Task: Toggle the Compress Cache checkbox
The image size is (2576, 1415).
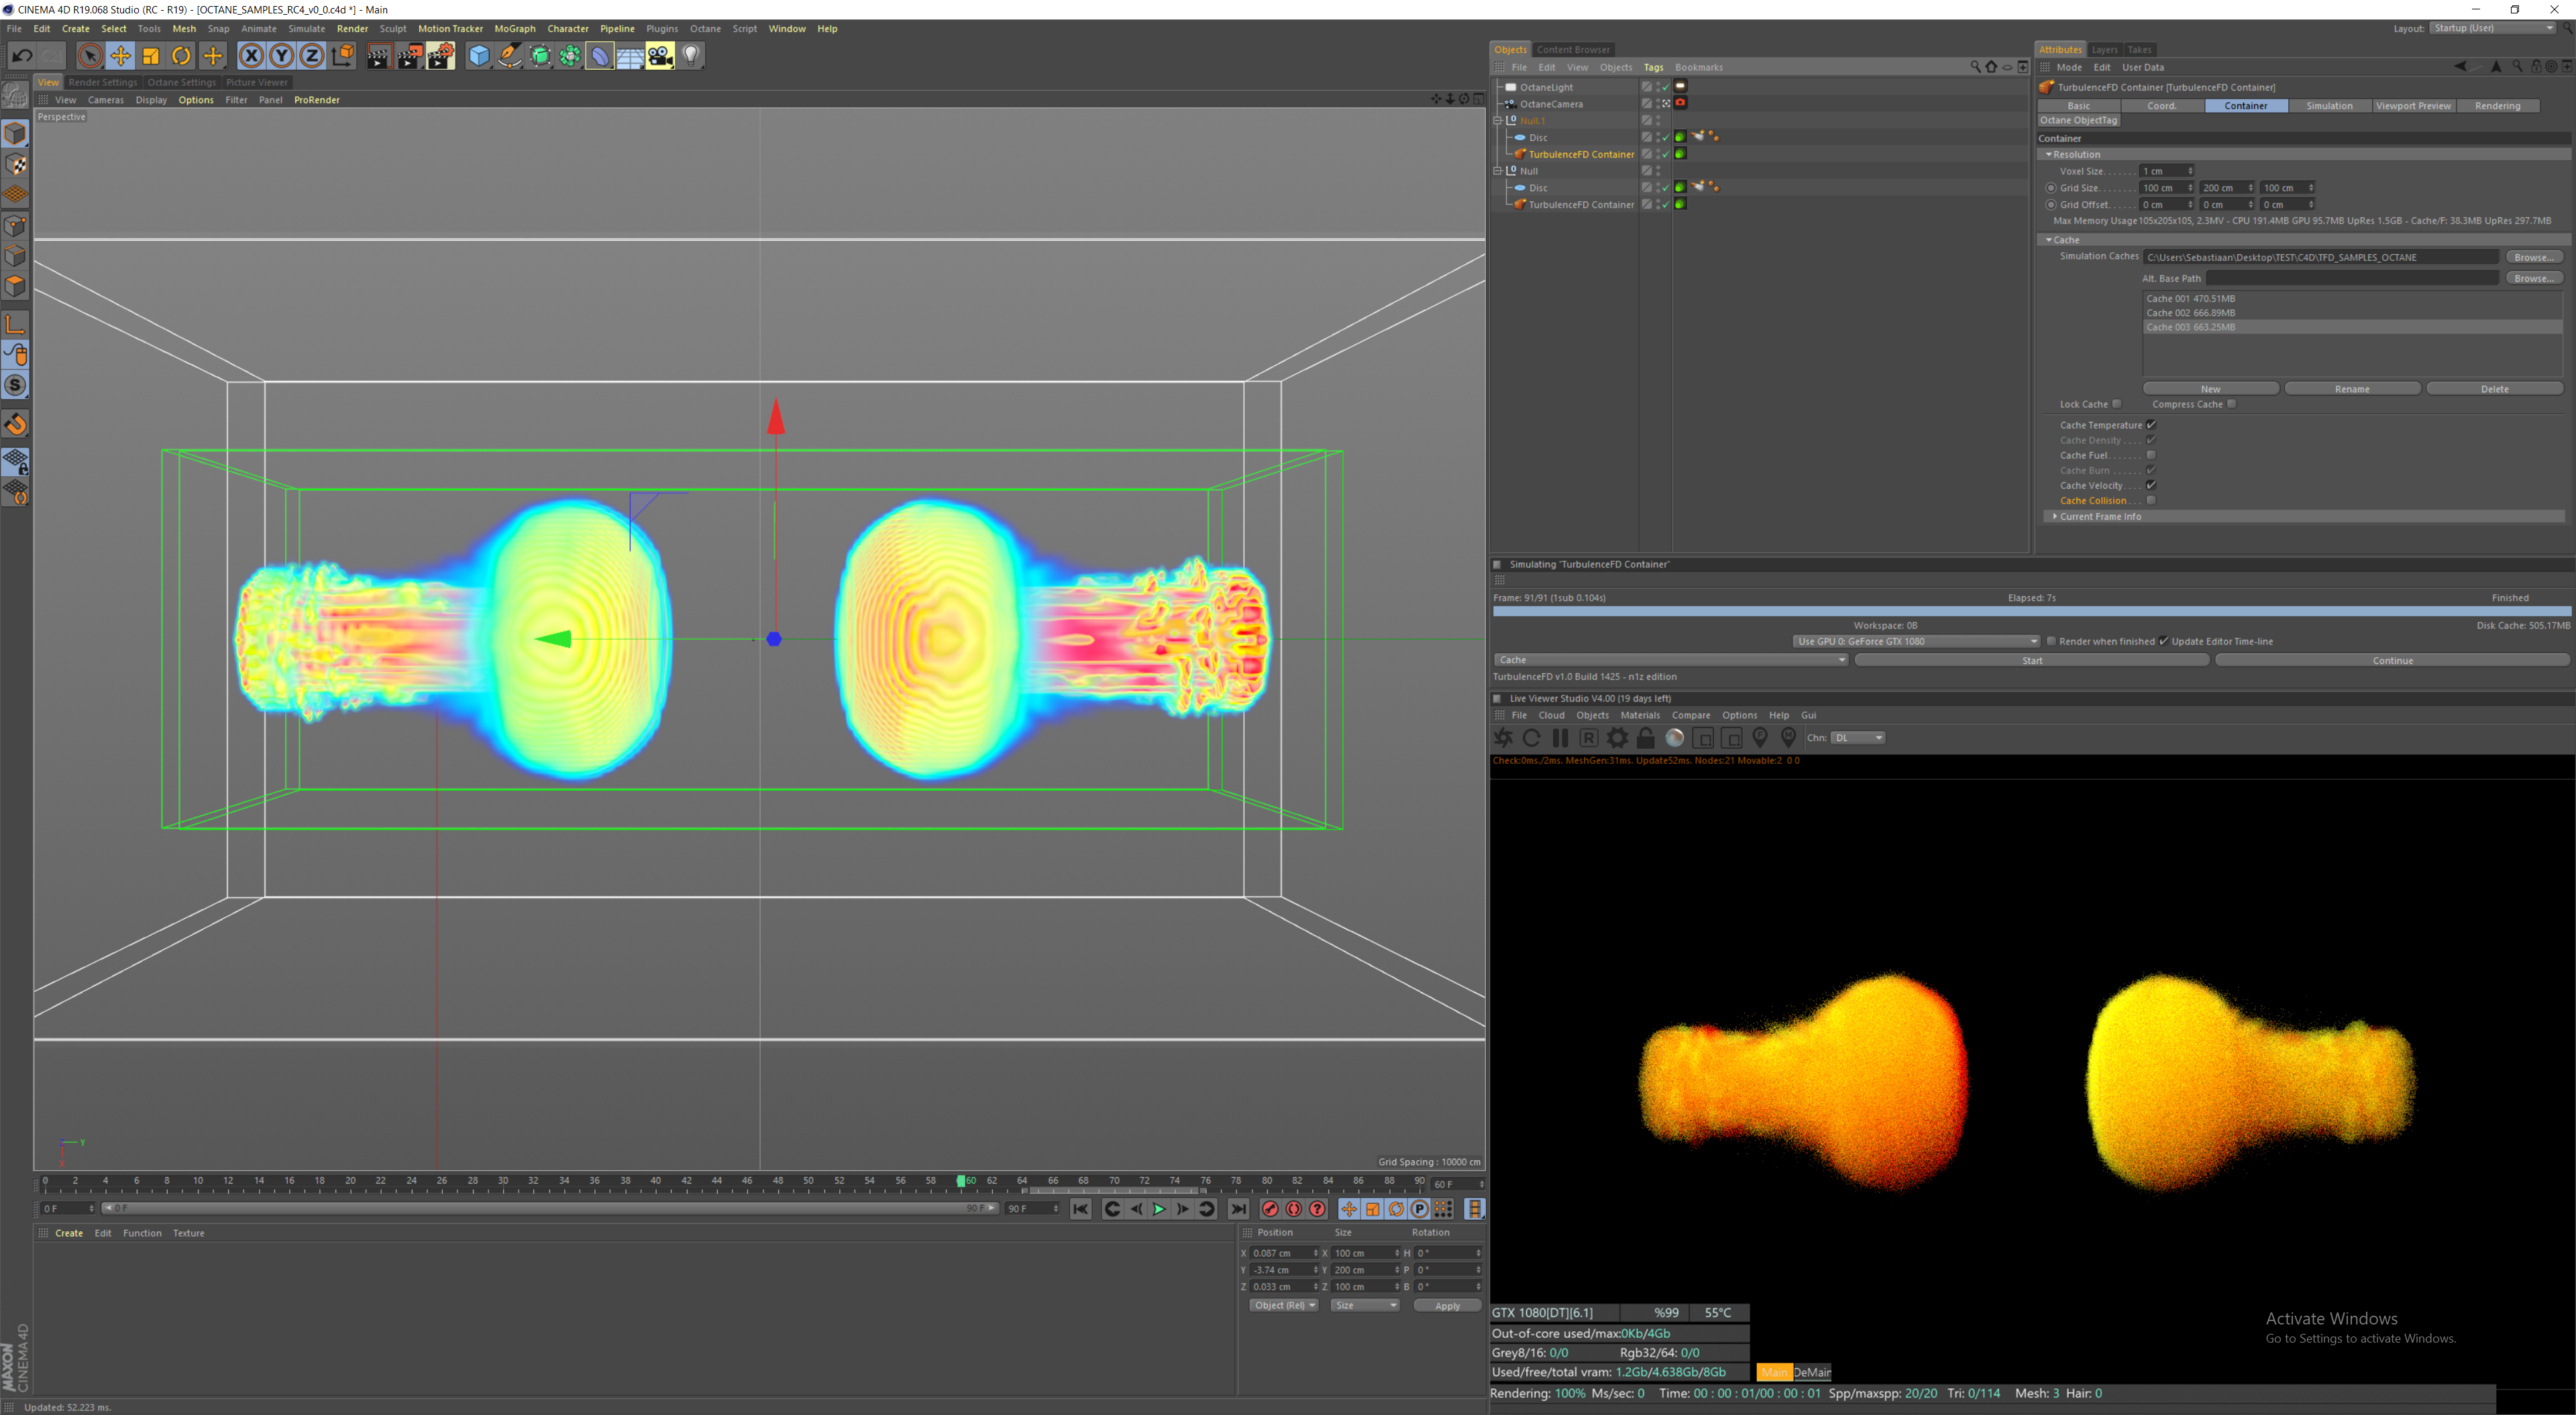Action: point(2231,404)
